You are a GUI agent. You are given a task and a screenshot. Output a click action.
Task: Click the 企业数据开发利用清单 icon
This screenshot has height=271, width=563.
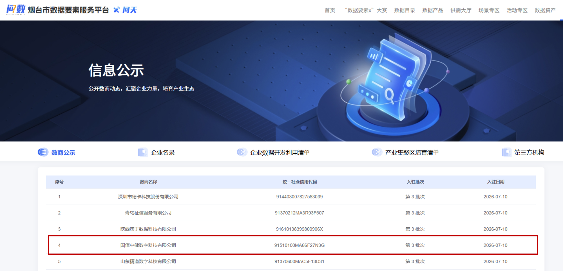(242, 152)
